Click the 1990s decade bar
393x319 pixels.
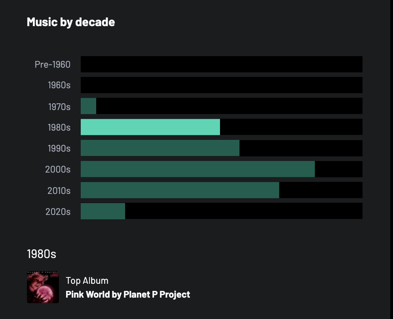click(160, 148)
